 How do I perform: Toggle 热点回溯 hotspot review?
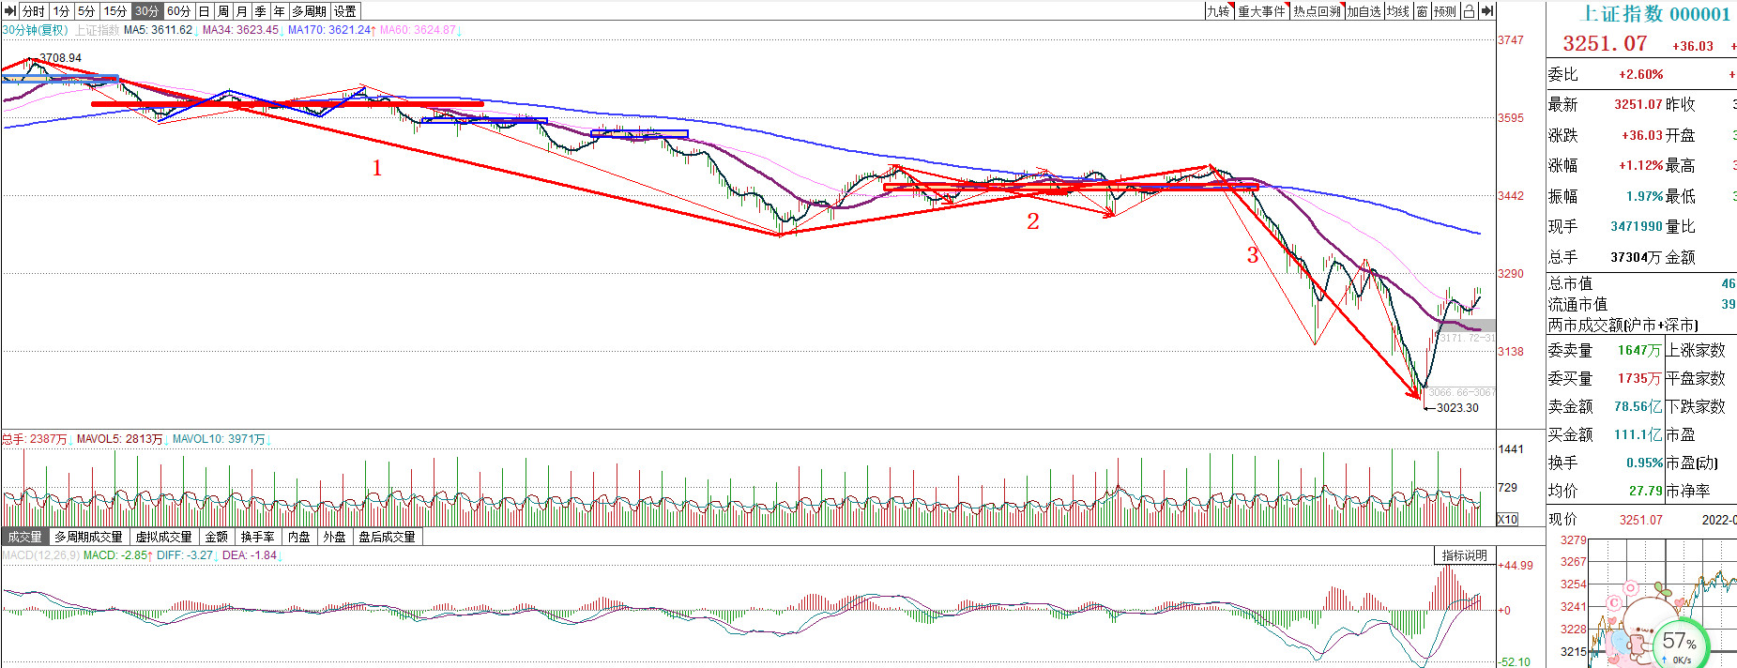click(x=1317, y=11)
